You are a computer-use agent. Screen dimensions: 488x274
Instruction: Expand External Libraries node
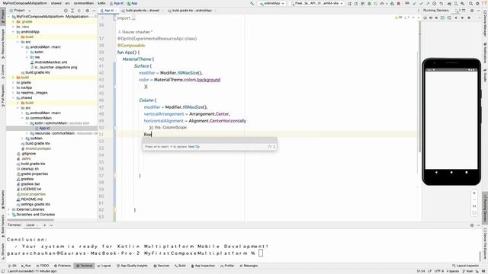[8, 209]
